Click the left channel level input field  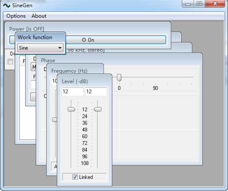(x=72, y=91)
